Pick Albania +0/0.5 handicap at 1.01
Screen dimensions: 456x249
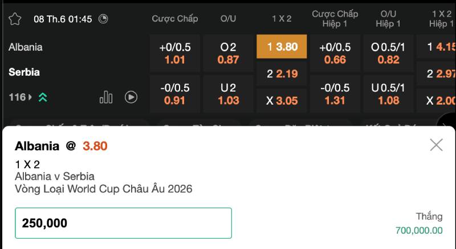(x=175, y=53)
